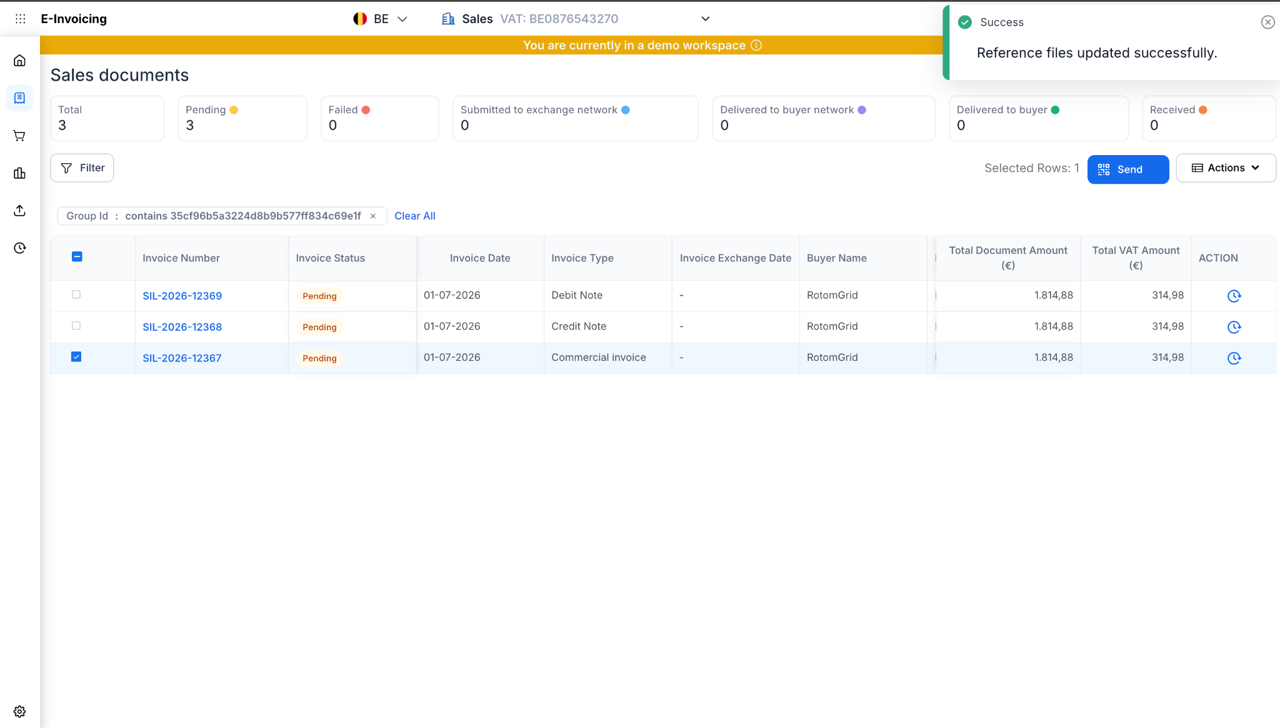Click the Clear All link
Image resolution: width=1280 pixels, height=728 pixels.
pyautogui.click(x=415, y=216)
